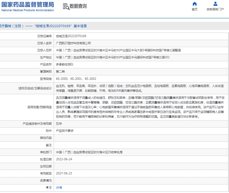
Task: Click management class value 第二类
Action: coord(60,72)
